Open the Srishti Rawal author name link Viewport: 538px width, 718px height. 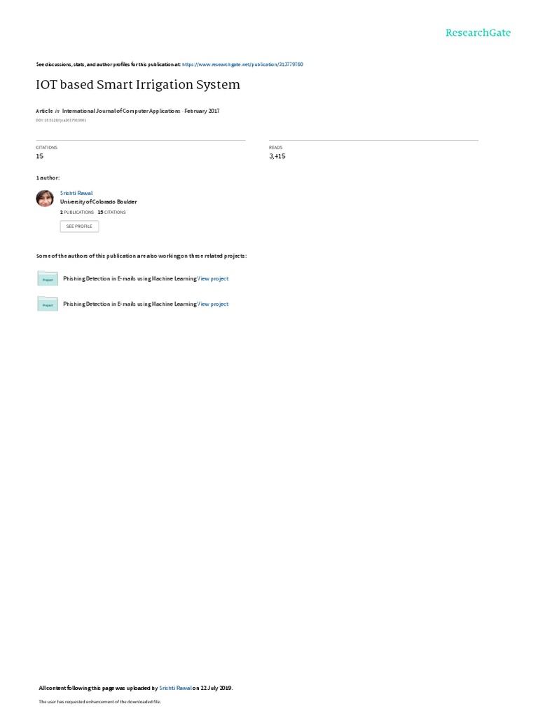click(x=76, y=194)
